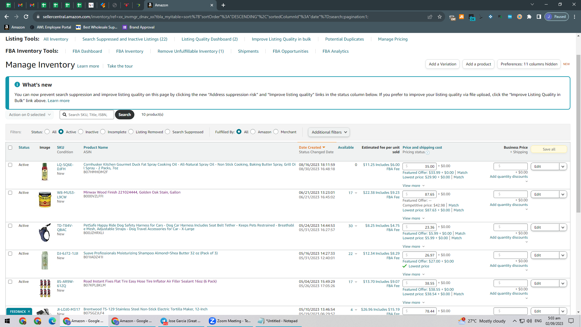
Task: Bookmark this page with the star icon
Action: 440,17
